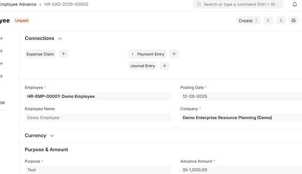Click the first sidebar plus icon
Screen dimensions: 302x174
click(2, 38)
